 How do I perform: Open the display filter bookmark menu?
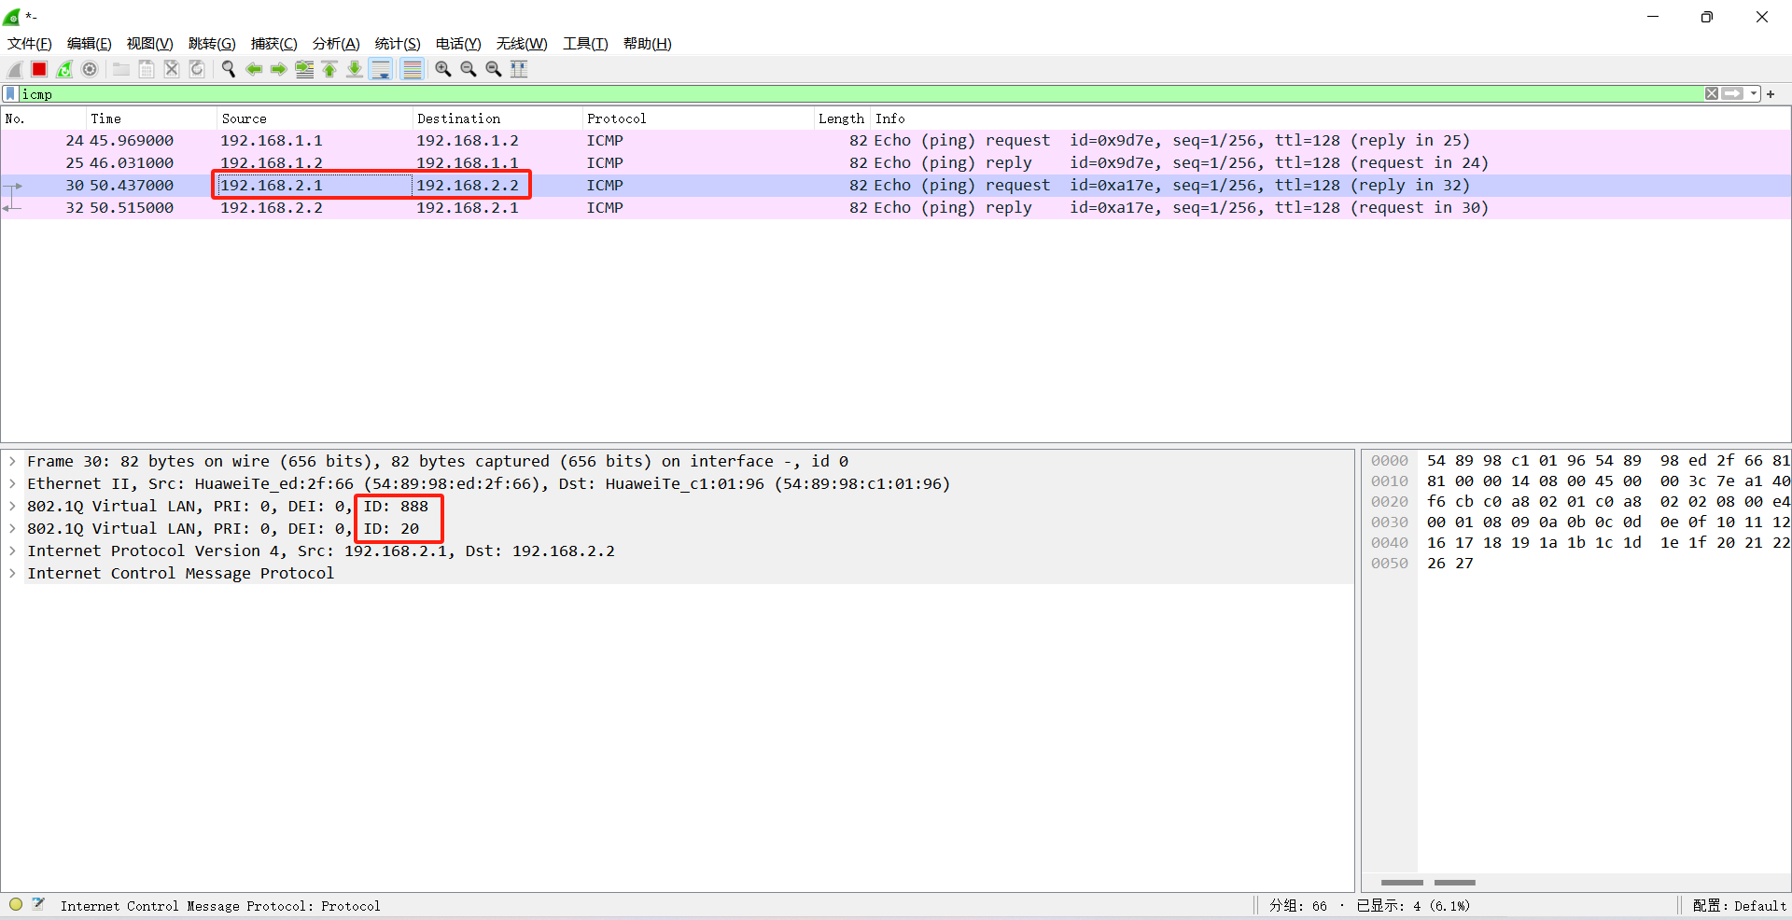click(10, 94)
